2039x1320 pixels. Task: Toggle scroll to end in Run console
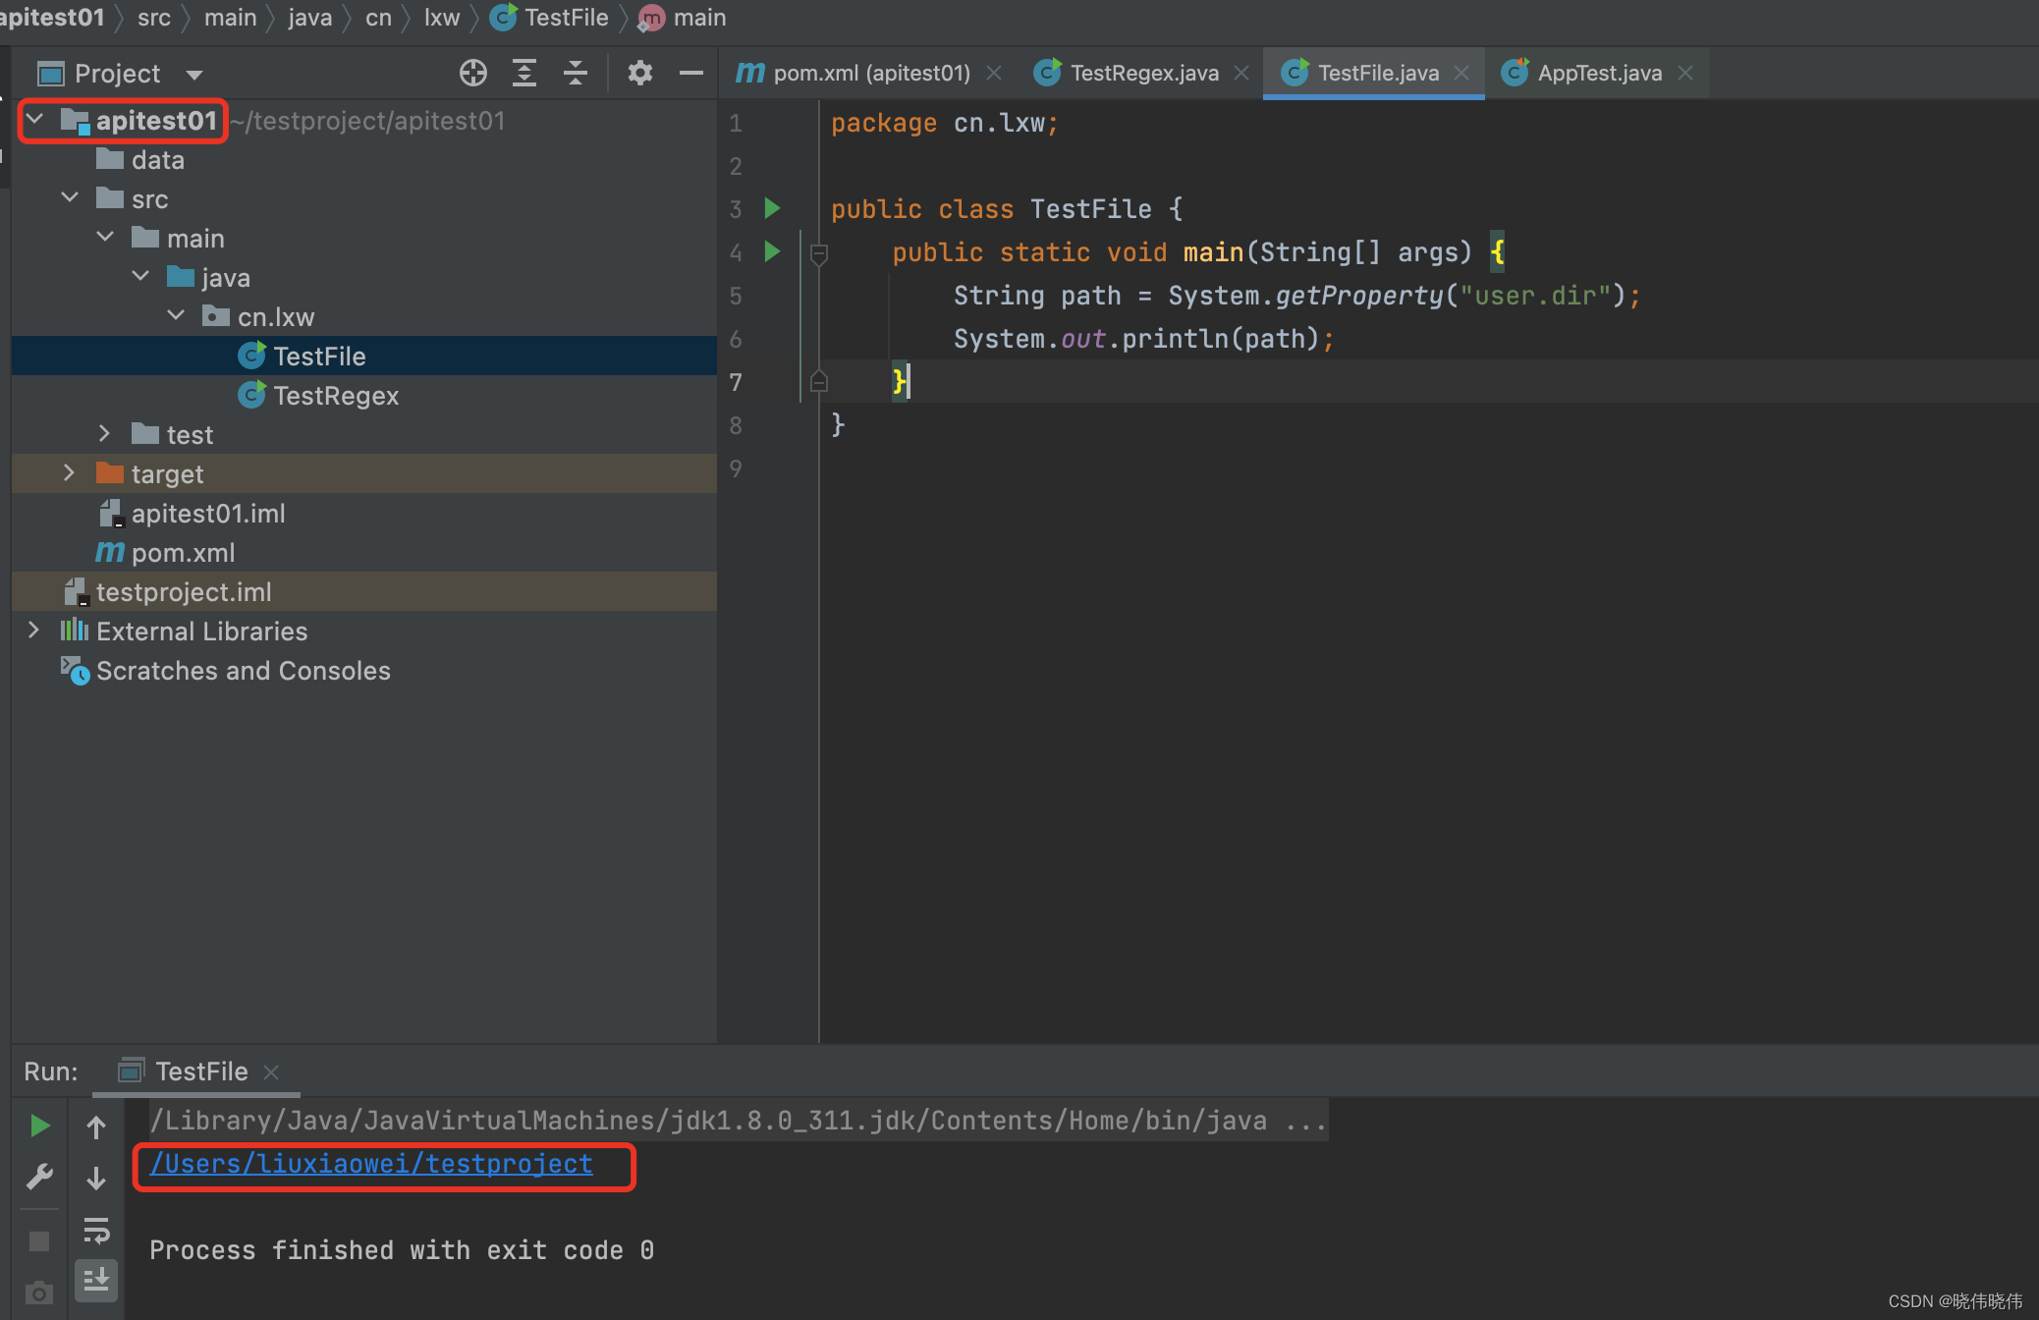(x=96, y=1280)
